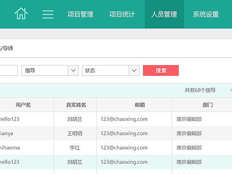Click username ending 'ianya'
This screenshot has height=174, width=232.
pos(7,133)
